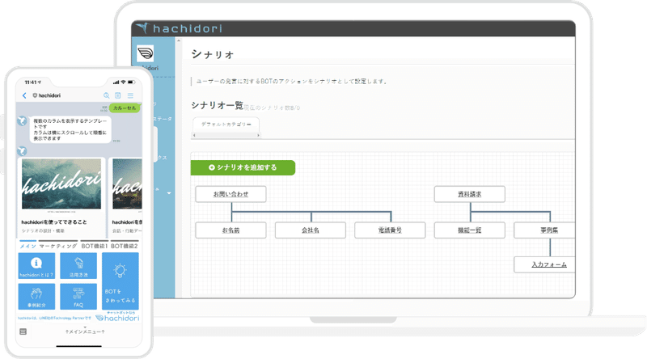This screenshot has width=647, height=359.
Task: Tap the '↑メインメニュー↑' bar on phone
Action: point(85,332)
